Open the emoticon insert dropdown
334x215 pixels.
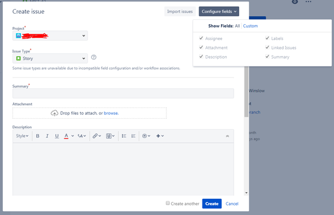point(146,136)
